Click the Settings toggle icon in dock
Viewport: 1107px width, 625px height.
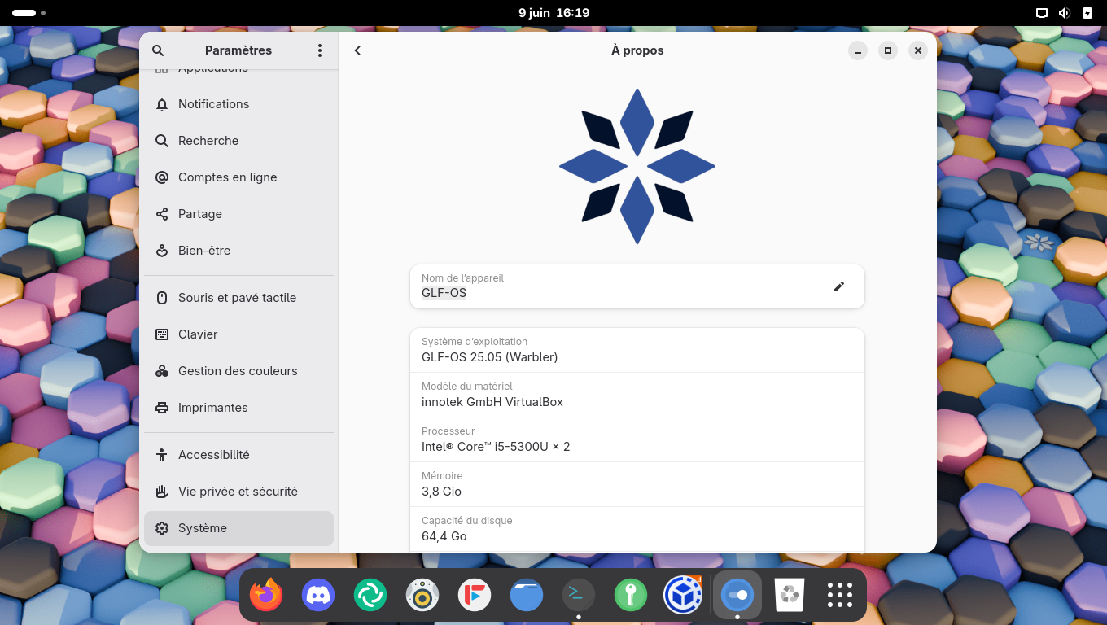pos(737,596)
